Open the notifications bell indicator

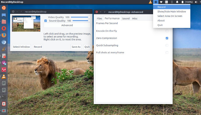177,2
